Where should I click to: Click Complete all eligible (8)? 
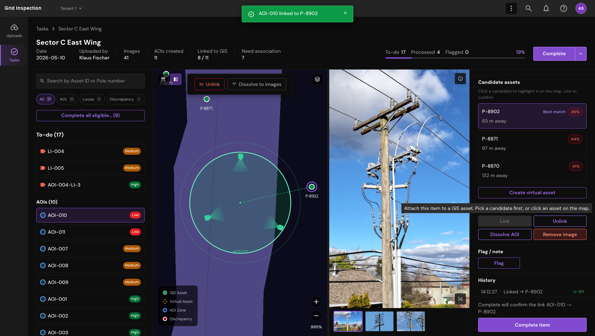click(90, 116)
